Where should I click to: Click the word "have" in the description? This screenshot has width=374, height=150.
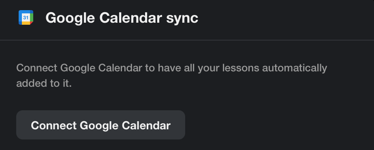click(x=169, y=68)
